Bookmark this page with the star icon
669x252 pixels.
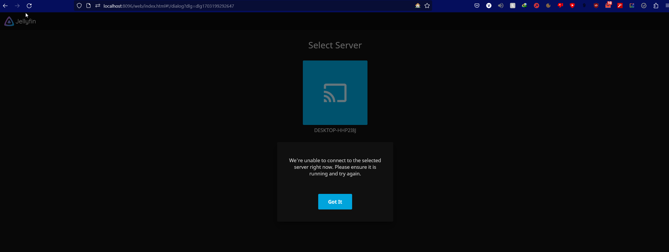click(427, 6)
